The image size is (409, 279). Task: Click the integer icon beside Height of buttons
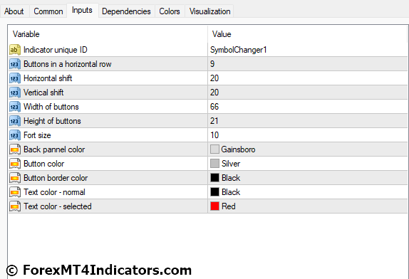coord(14,121)
